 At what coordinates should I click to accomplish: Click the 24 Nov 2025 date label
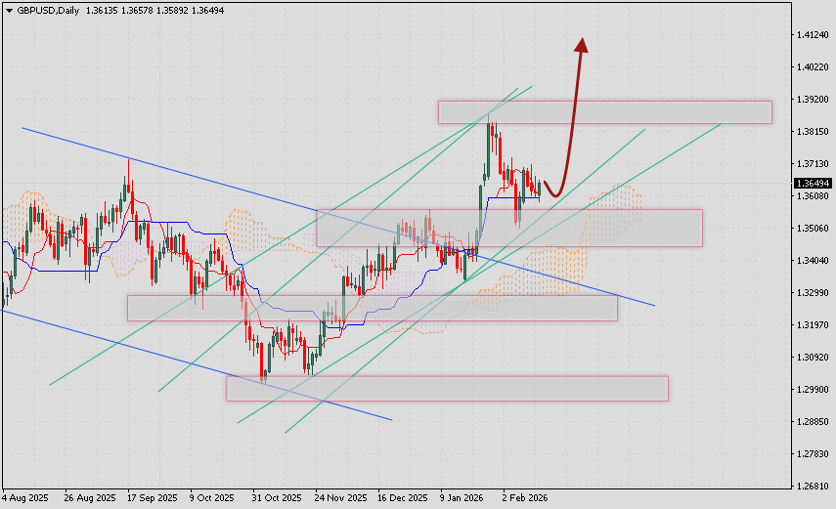(340, 497)
